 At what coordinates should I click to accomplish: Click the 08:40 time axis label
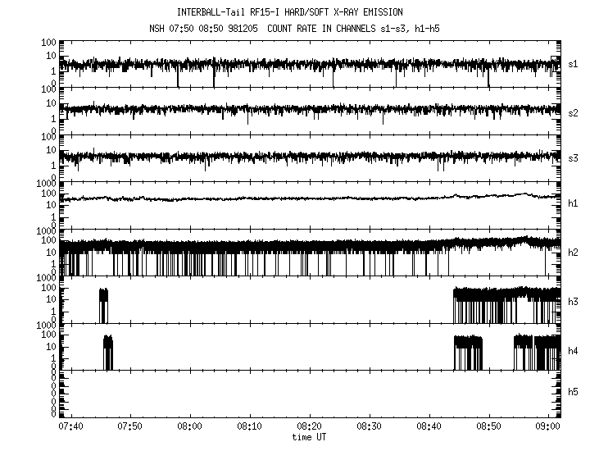tap(429, 426)
